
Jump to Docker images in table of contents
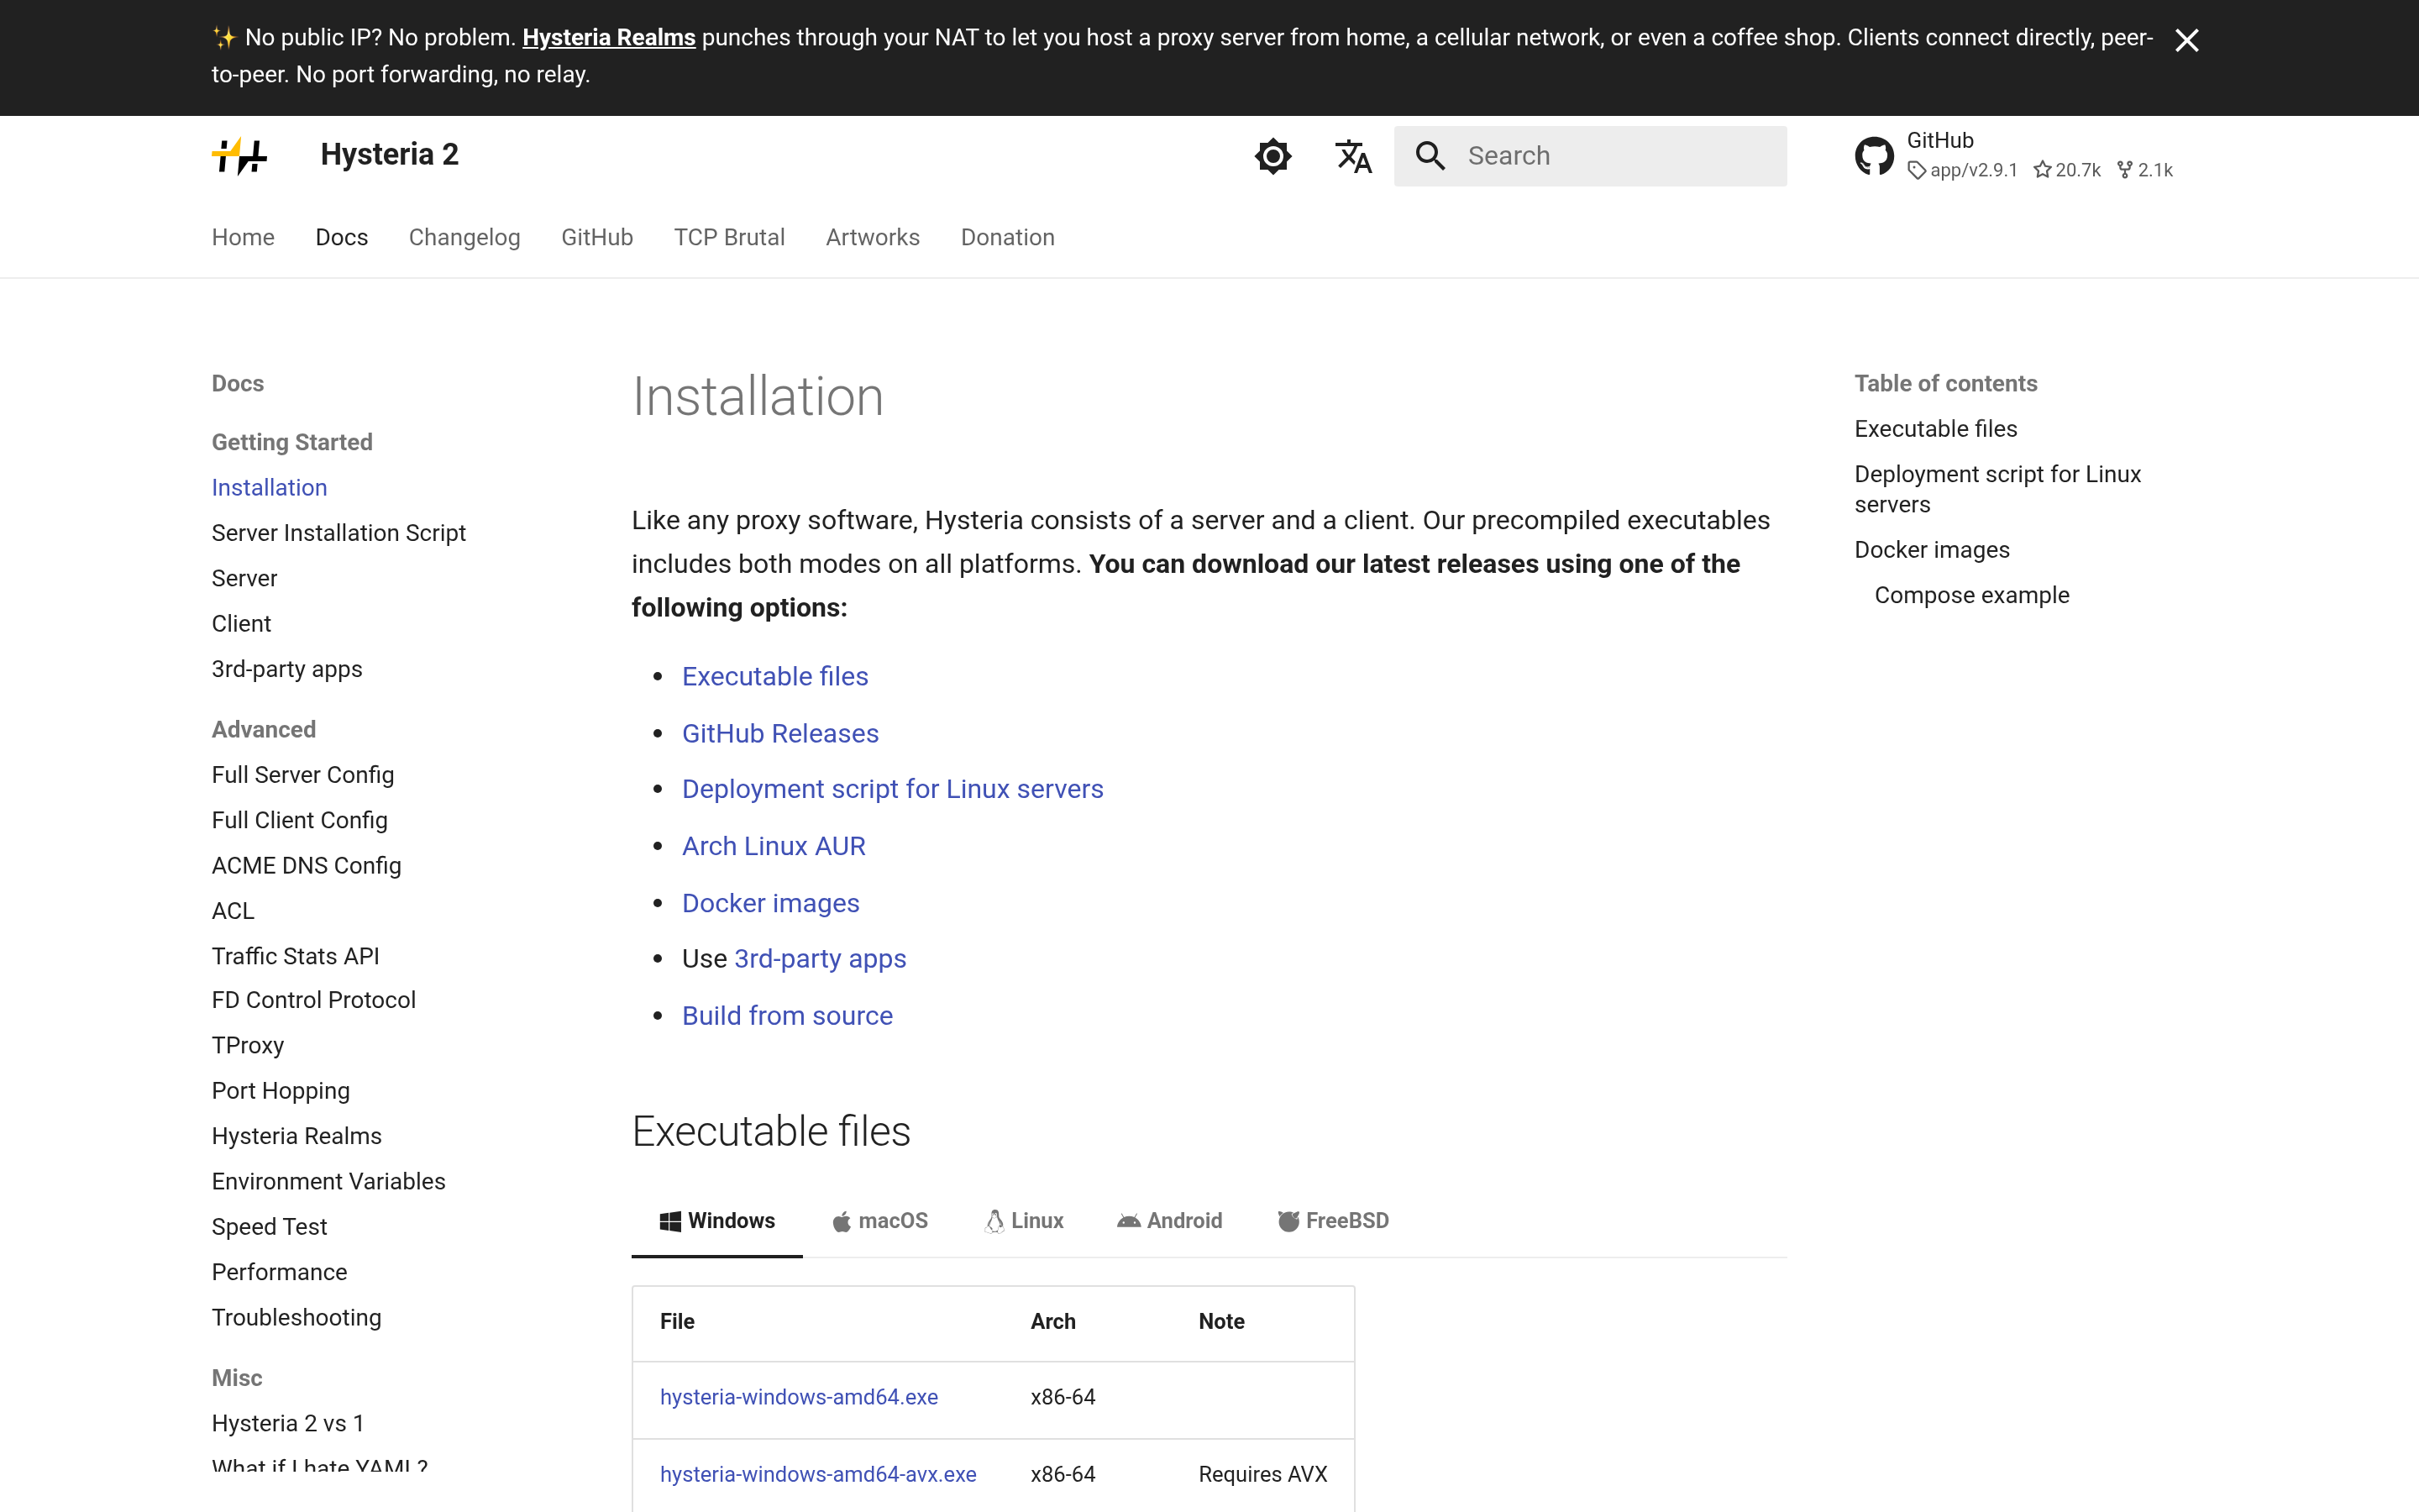click(x=1931, y=550)
